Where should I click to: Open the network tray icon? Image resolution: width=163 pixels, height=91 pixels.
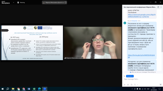[143, 89]
